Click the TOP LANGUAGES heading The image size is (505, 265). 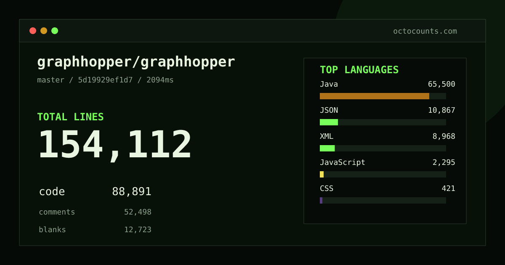(359, 70)
